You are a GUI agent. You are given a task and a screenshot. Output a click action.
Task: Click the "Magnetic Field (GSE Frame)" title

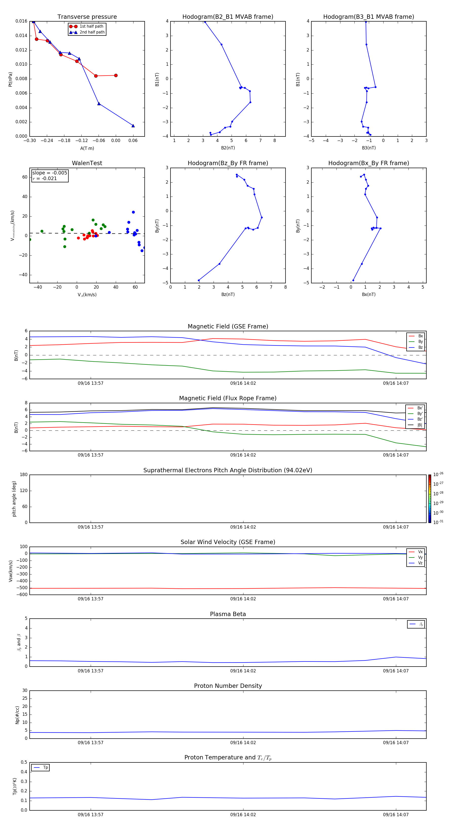click(x=228, y=326)
